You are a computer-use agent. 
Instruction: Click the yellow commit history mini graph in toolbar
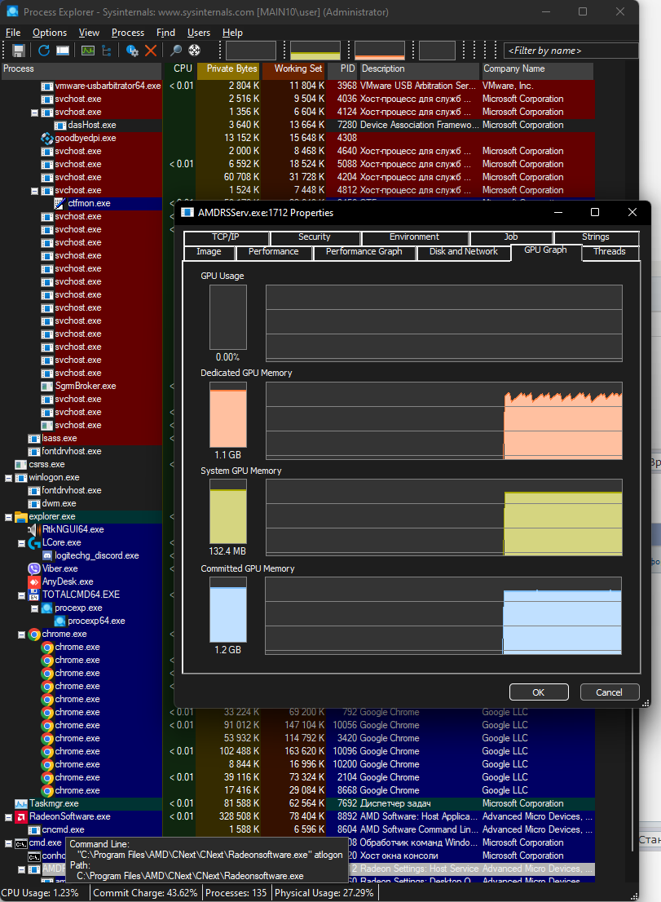pyautogui.click(x=315, y=51)
